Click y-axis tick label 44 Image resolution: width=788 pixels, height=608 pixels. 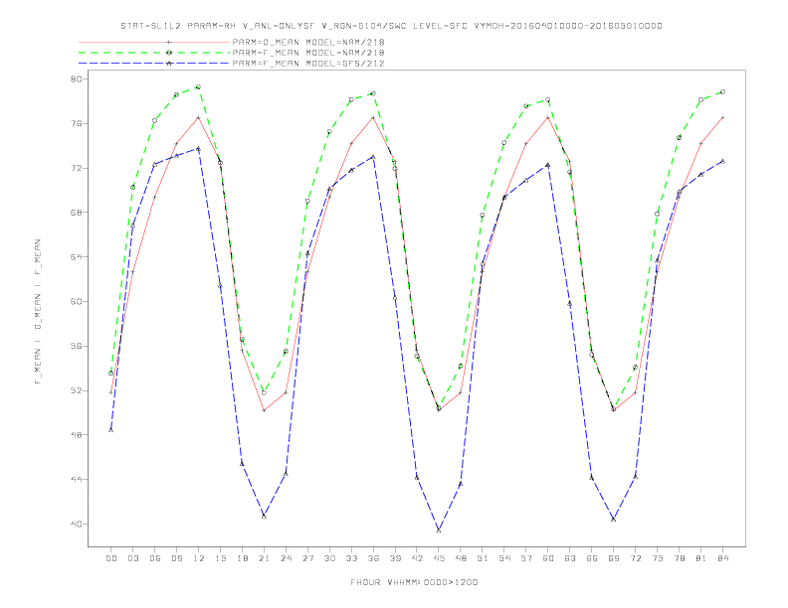[76, 480]
